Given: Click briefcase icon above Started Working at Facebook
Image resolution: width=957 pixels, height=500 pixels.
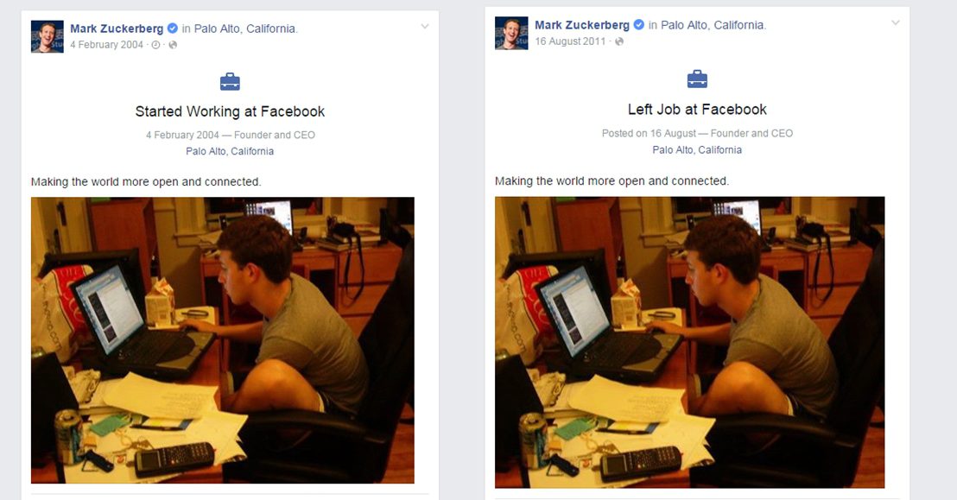Looking at the screenshot, I should click(x=230, y=82).
